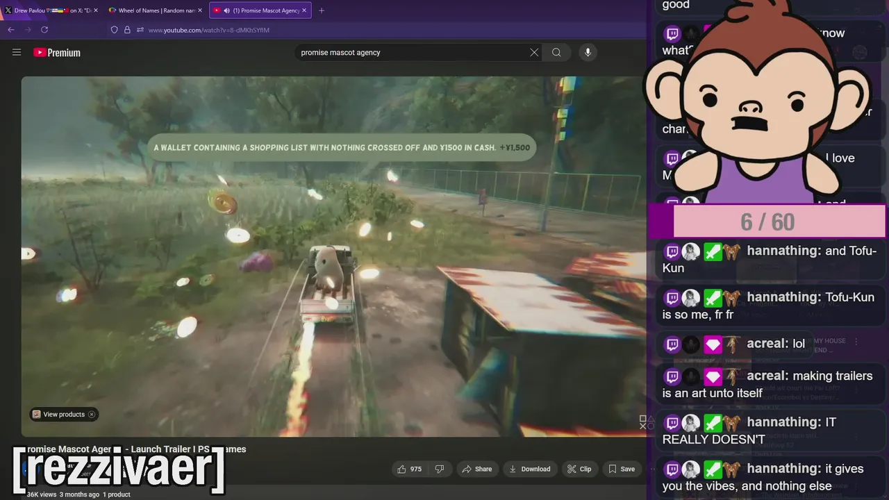Create a clip with the Clip button
Image resolution: width=889 pixels, height=500 pixels.
[x=579, y=469]
